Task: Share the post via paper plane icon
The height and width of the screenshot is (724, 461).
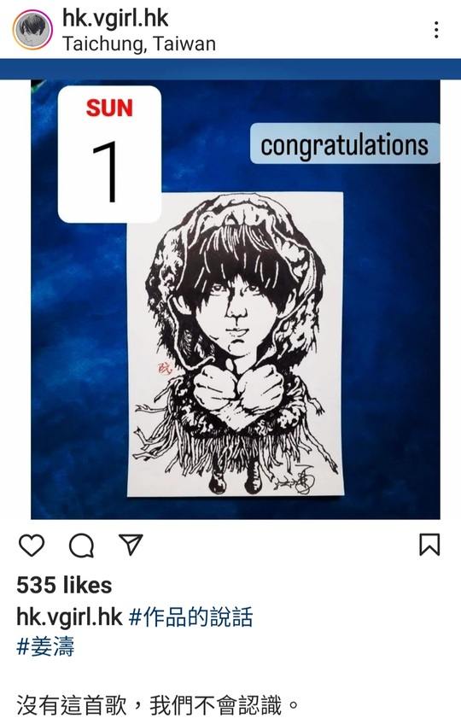Action: tap(131, 545)
